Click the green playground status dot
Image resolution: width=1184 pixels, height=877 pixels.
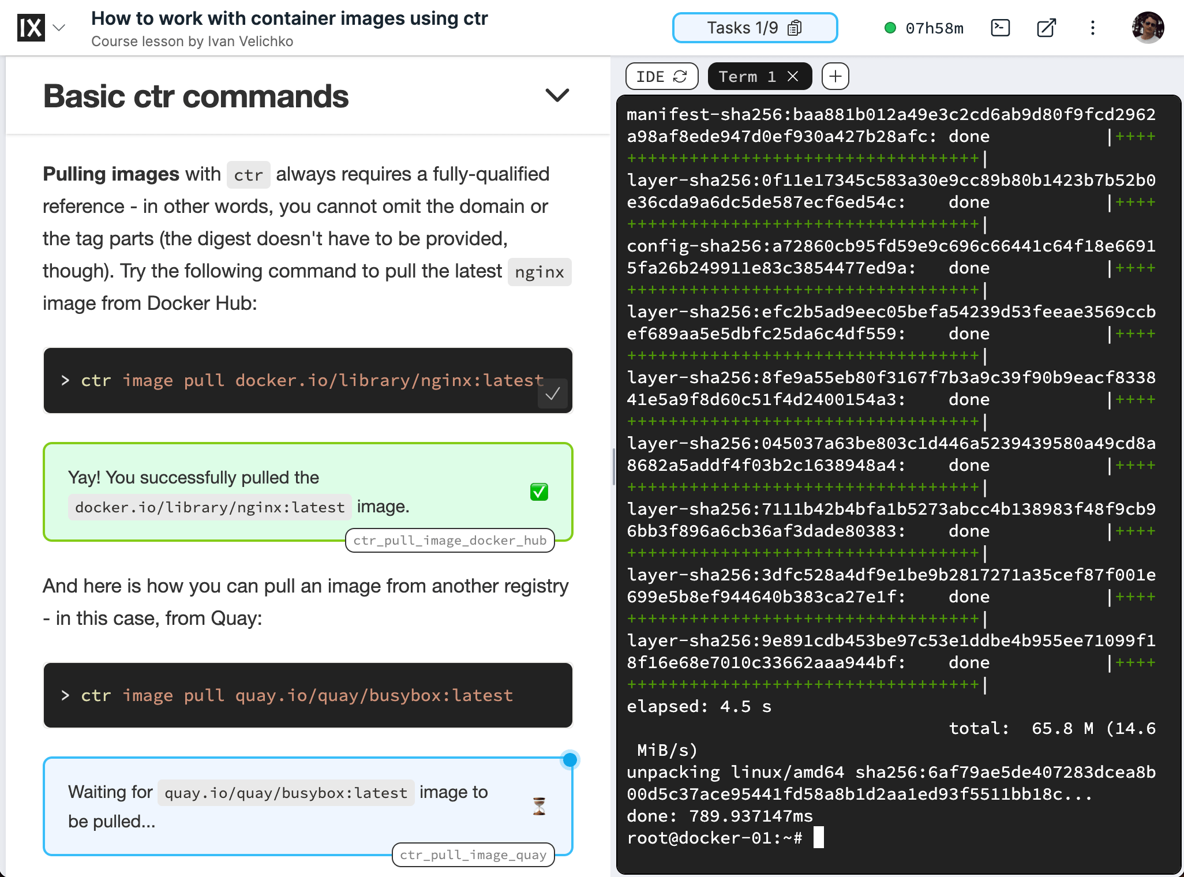point(890,28)
